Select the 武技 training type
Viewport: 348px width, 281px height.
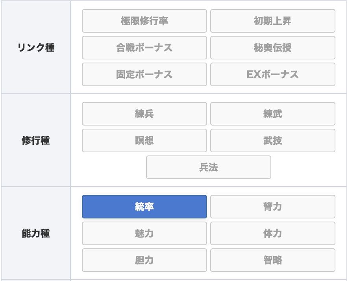(x=273, y=140)
